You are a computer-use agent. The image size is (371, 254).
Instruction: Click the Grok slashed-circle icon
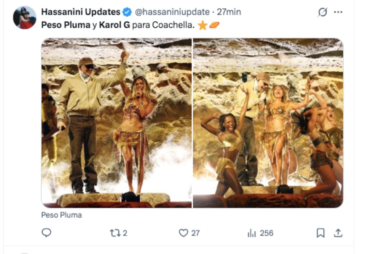pos(322,12)
